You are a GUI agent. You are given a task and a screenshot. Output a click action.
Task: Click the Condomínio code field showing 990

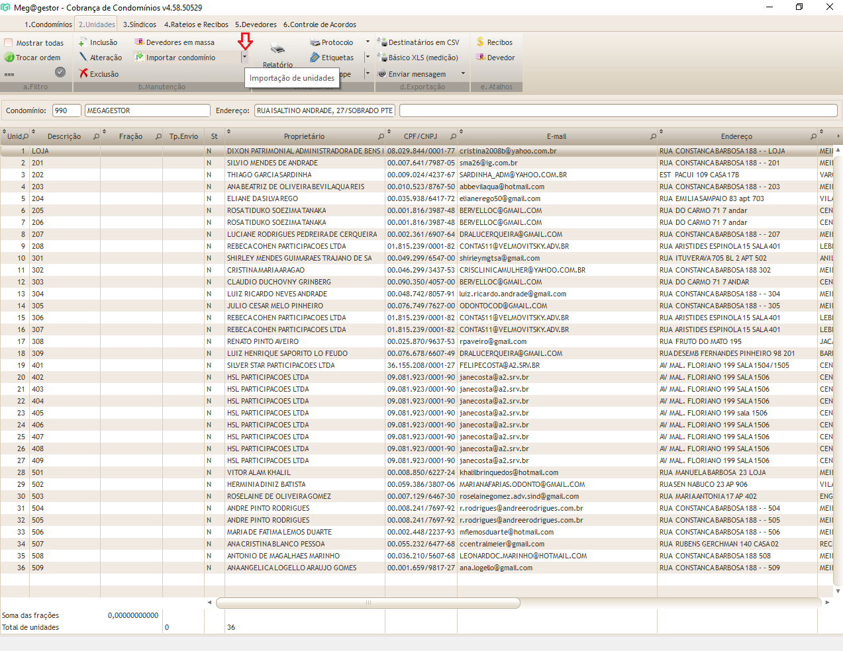66,110
